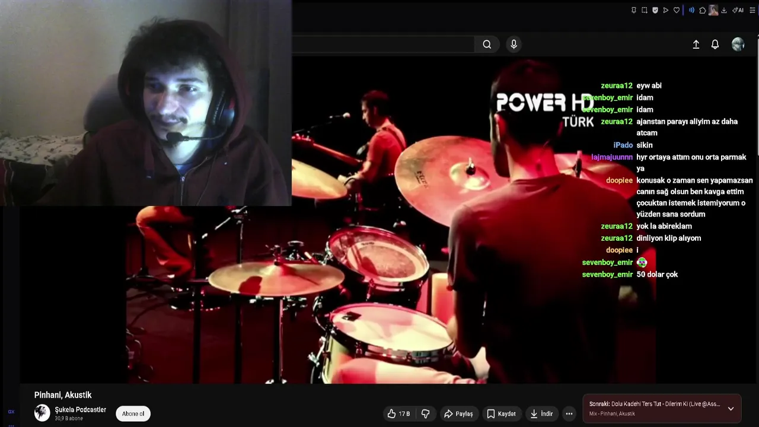The image size is (759, 427).
Task: Save the video with Kaydet
Action: coord(501,414)
